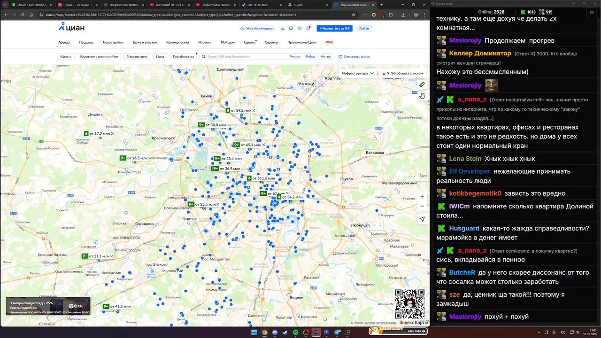Select the от 21,1 млн map price marker
The image size is (601, 338).
point(98,256)
